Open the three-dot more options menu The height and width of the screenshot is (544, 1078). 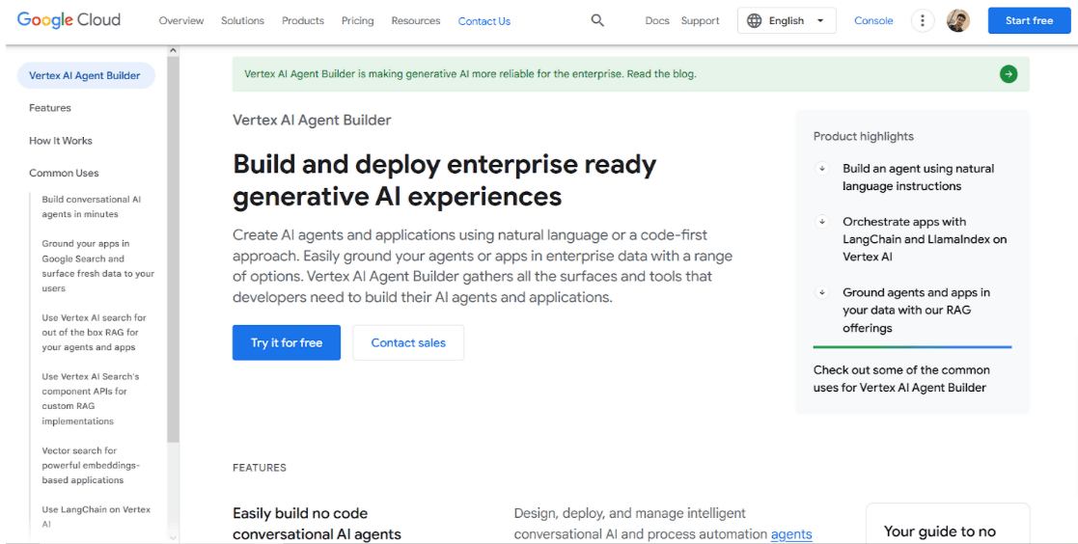922,20
